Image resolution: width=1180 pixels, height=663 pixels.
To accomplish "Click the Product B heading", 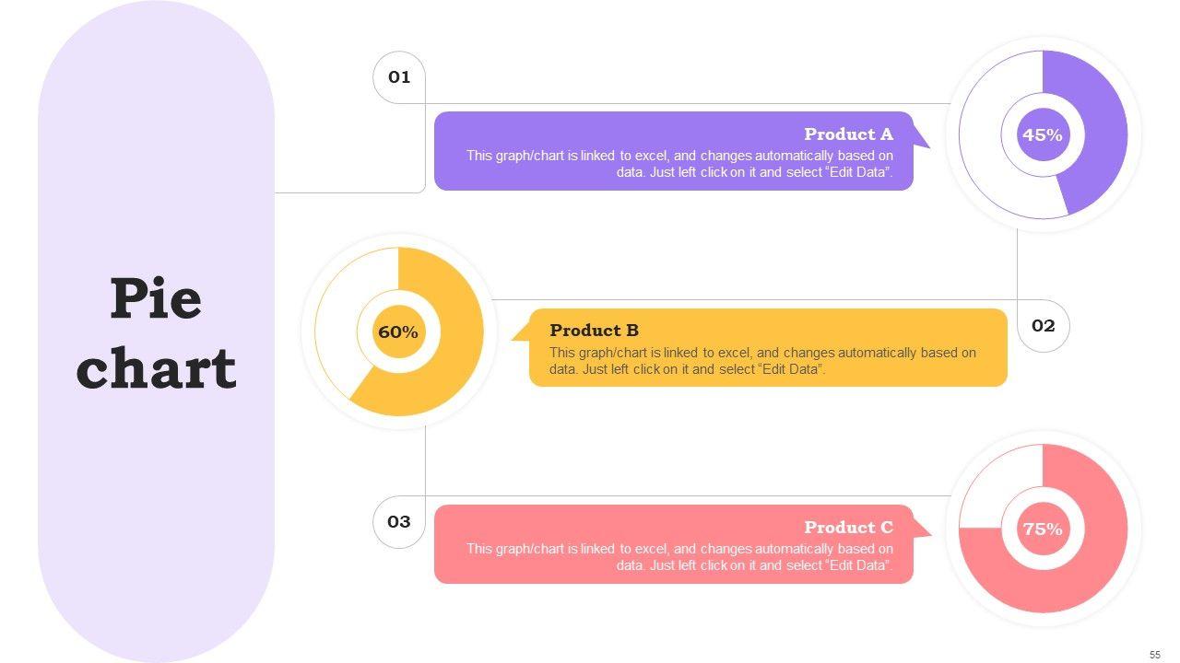I will pos(594,331).
